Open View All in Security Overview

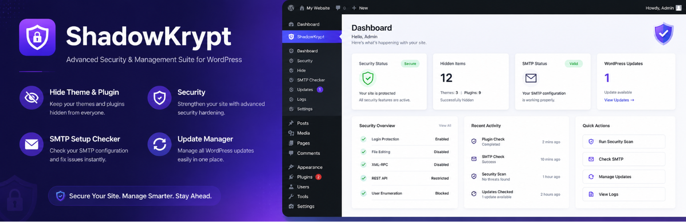(x=445, y=126)
